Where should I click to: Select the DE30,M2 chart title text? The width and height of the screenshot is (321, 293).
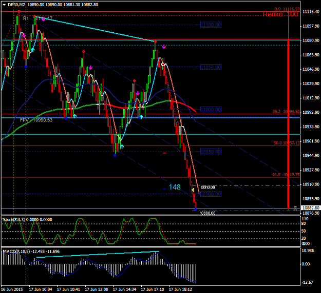click(x=16, y=5)
